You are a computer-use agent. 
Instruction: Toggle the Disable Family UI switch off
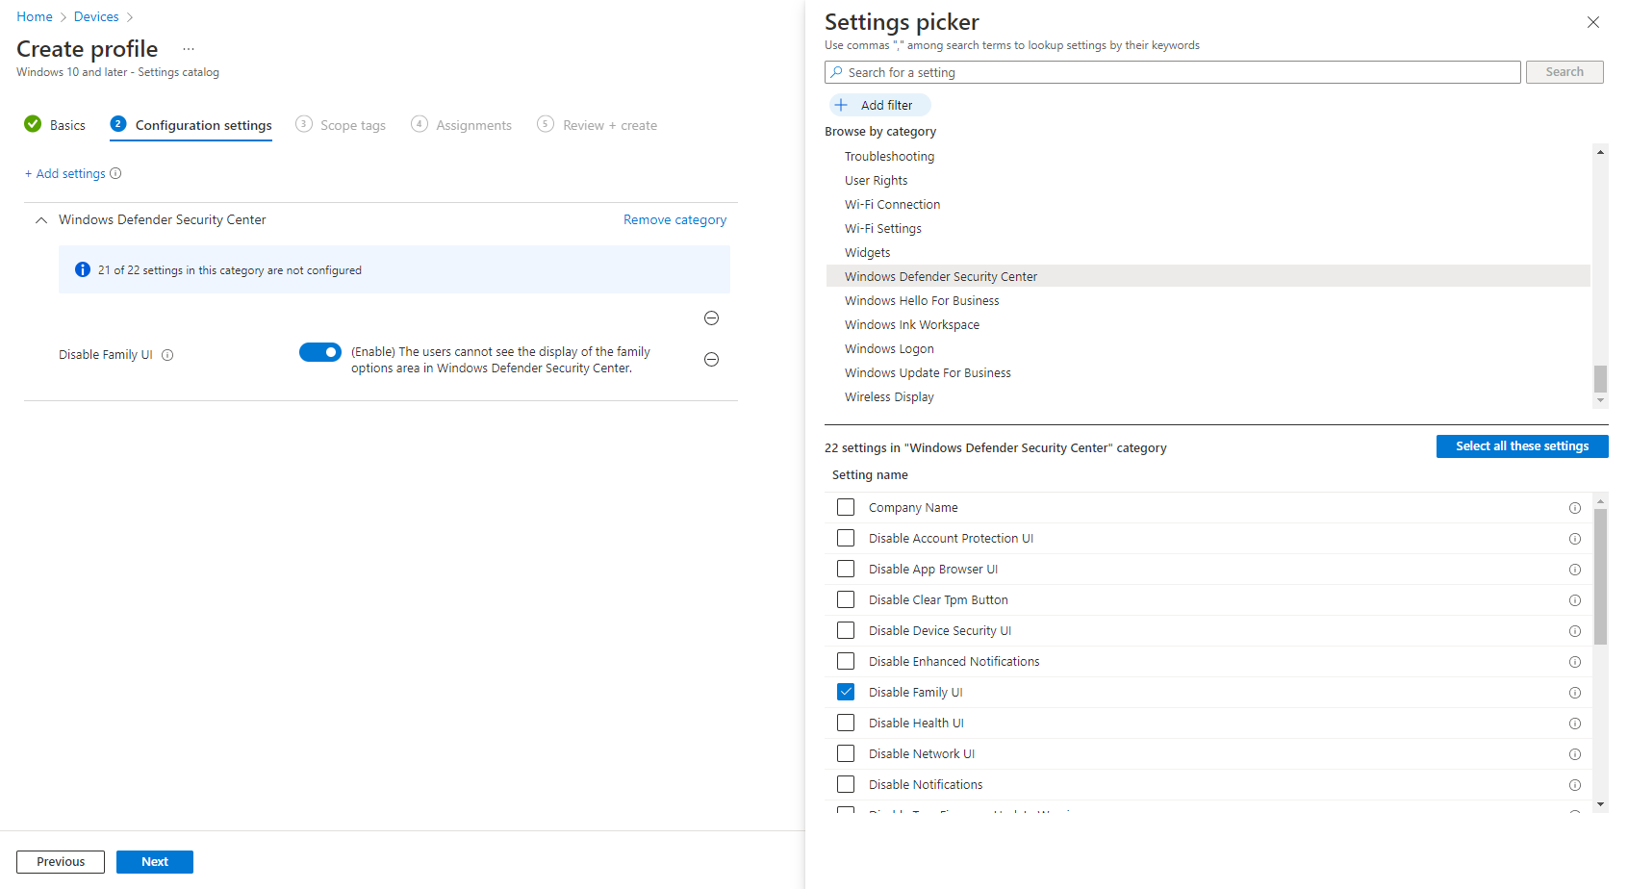tap(320, 352)
